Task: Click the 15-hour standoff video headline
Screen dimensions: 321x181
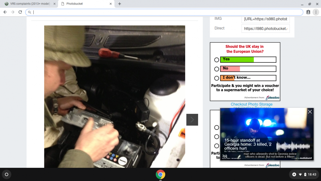Action: 248,144
